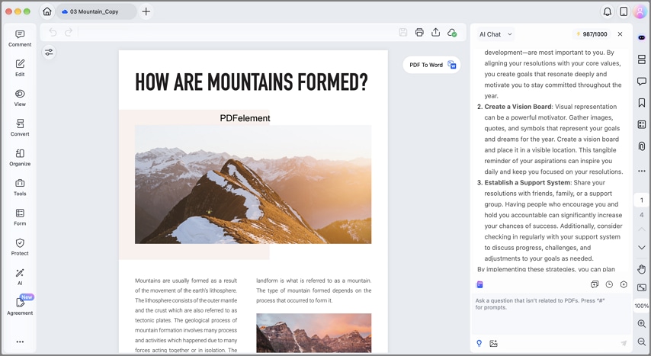This screenshot has height=356, width=651.
Task: View the 987/1000 AI token balance
Action: [592, 34]
